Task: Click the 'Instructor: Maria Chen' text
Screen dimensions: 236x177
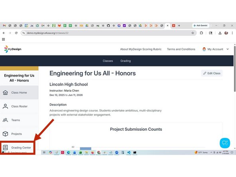Action: tap(64, 90)
